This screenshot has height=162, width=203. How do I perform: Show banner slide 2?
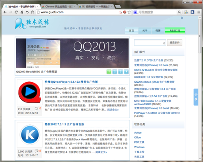point(115,72)
